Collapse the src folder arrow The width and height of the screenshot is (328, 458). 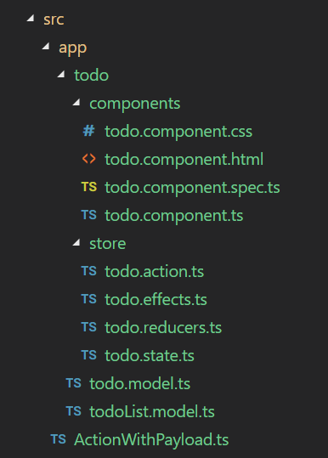(31, 18)
